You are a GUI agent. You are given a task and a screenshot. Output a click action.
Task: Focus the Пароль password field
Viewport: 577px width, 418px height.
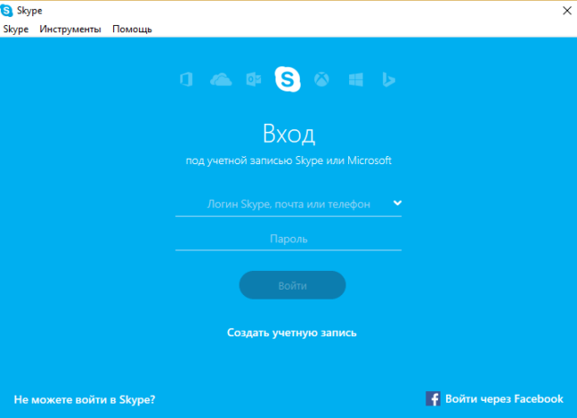(x=289, y=239)
